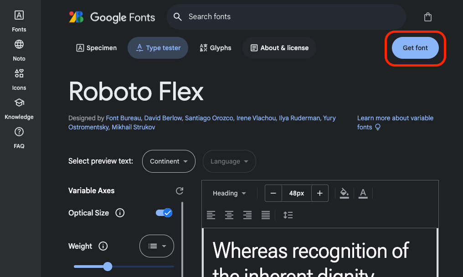Screen dimensions: 463x277
Task: Click the Get font button
Action: [x=415, y=48]
